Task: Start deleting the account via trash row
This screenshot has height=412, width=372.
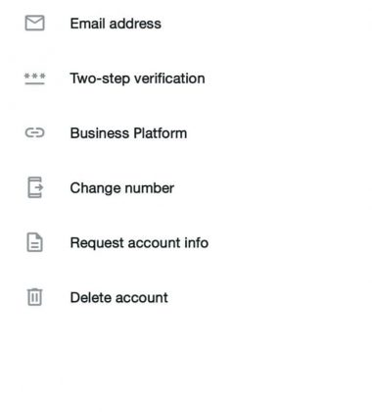Action: [186, 297]
